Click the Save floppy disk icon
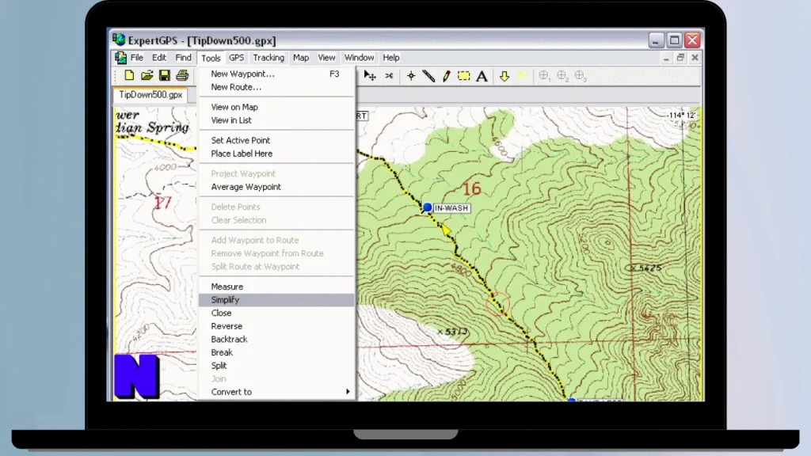 [x=165, y=75]
